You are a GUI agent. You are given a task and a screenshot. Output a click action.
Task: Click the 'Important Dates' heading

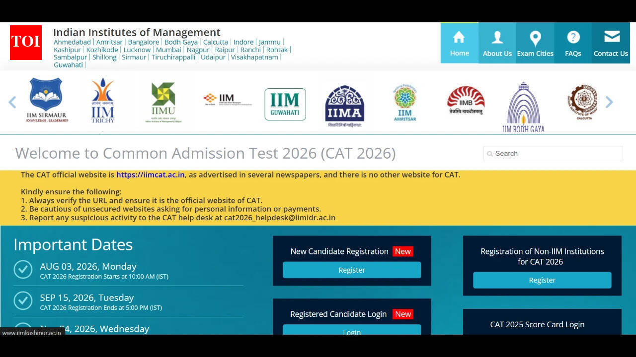point(73,244)
